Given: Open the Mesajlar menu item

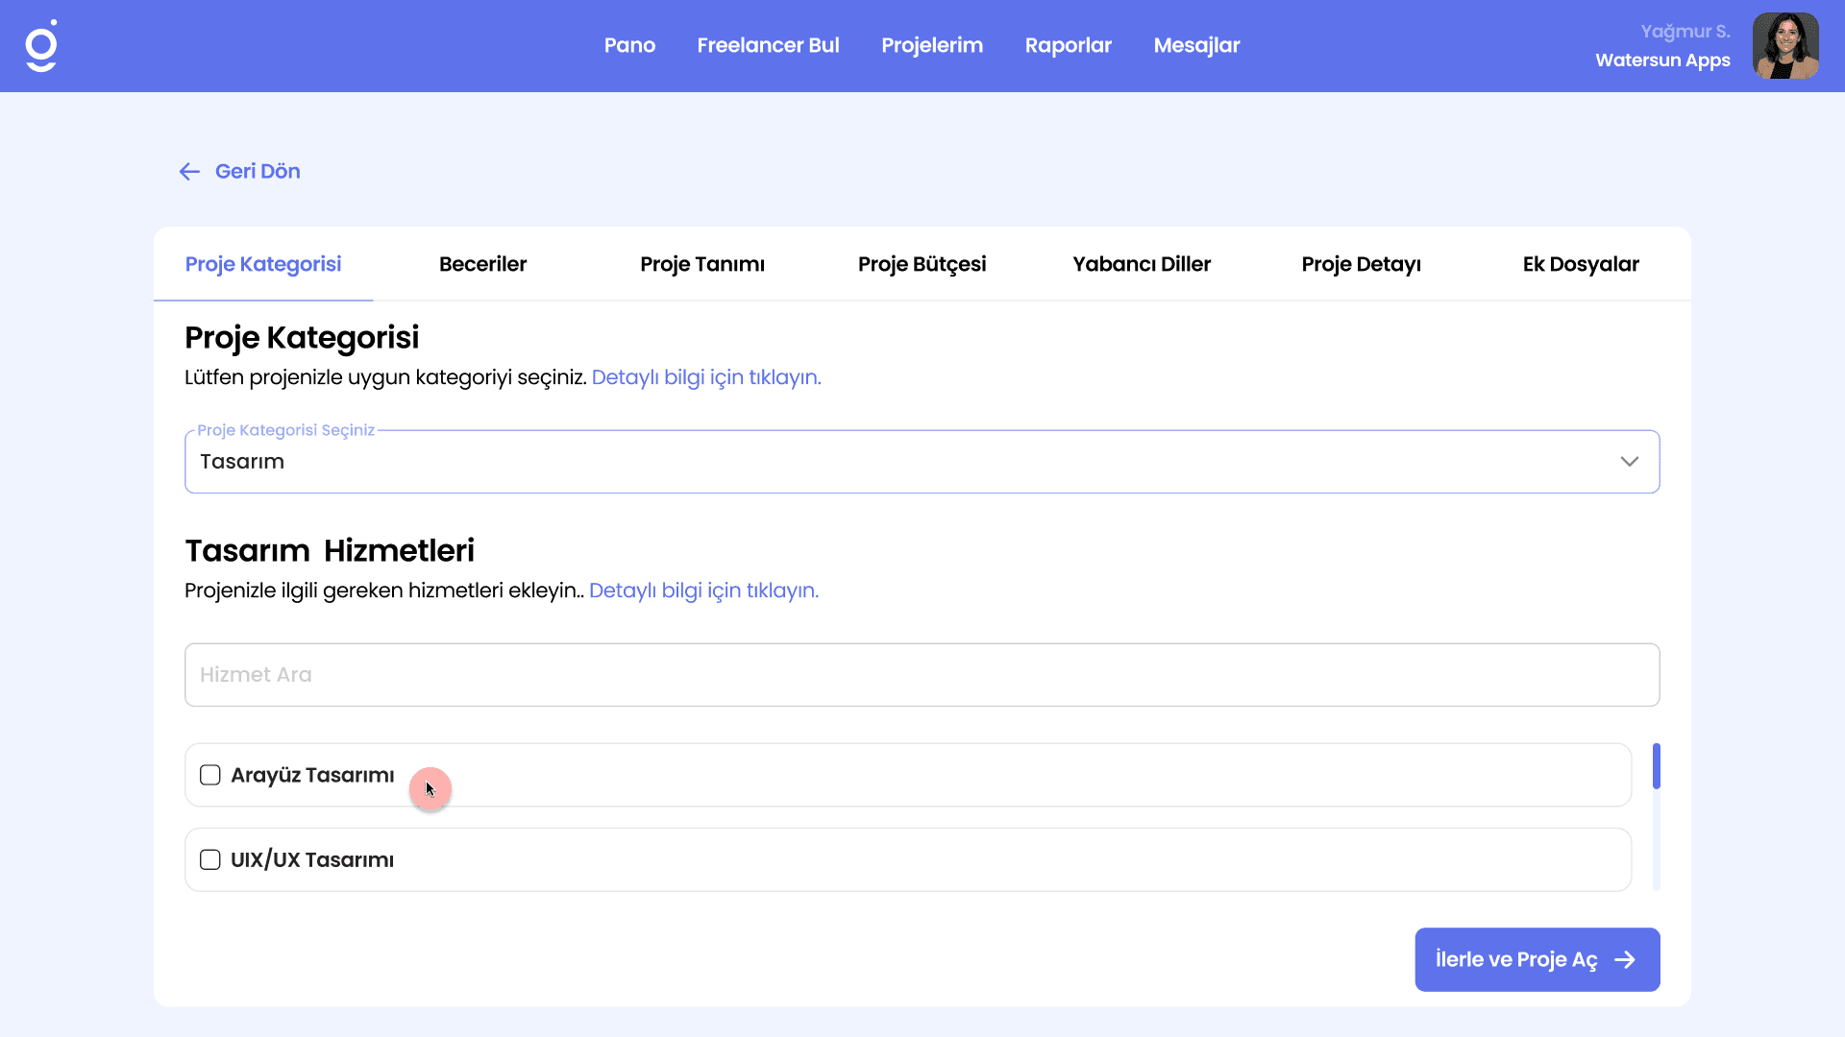Looking at the screenshot, I should 1196,45.
